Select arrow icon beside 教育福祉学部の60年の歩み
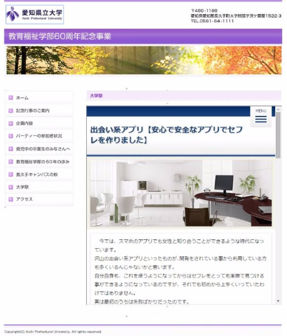This screenshot has width=287, height=336. (11, 162)
